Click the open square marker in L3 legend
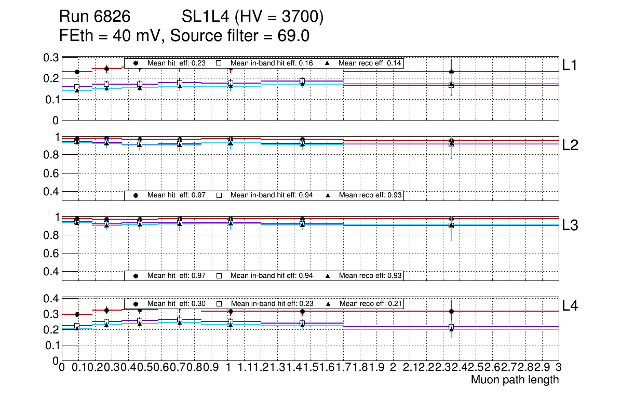621x401 pixels. [x=219, y=275]
